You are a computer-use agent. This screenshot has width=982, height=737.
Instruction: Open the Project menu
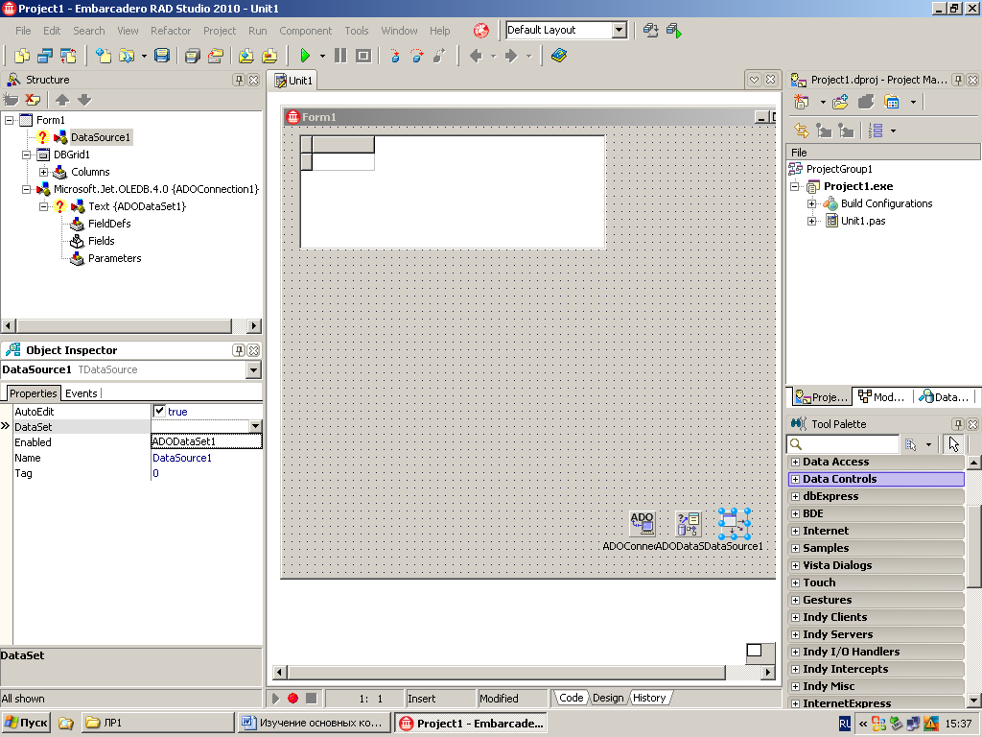click(x=220, y=31)
